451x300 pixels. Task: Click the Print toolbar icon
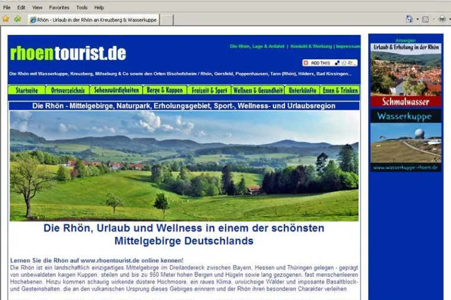pyautogui.click(x=442, y=19)
